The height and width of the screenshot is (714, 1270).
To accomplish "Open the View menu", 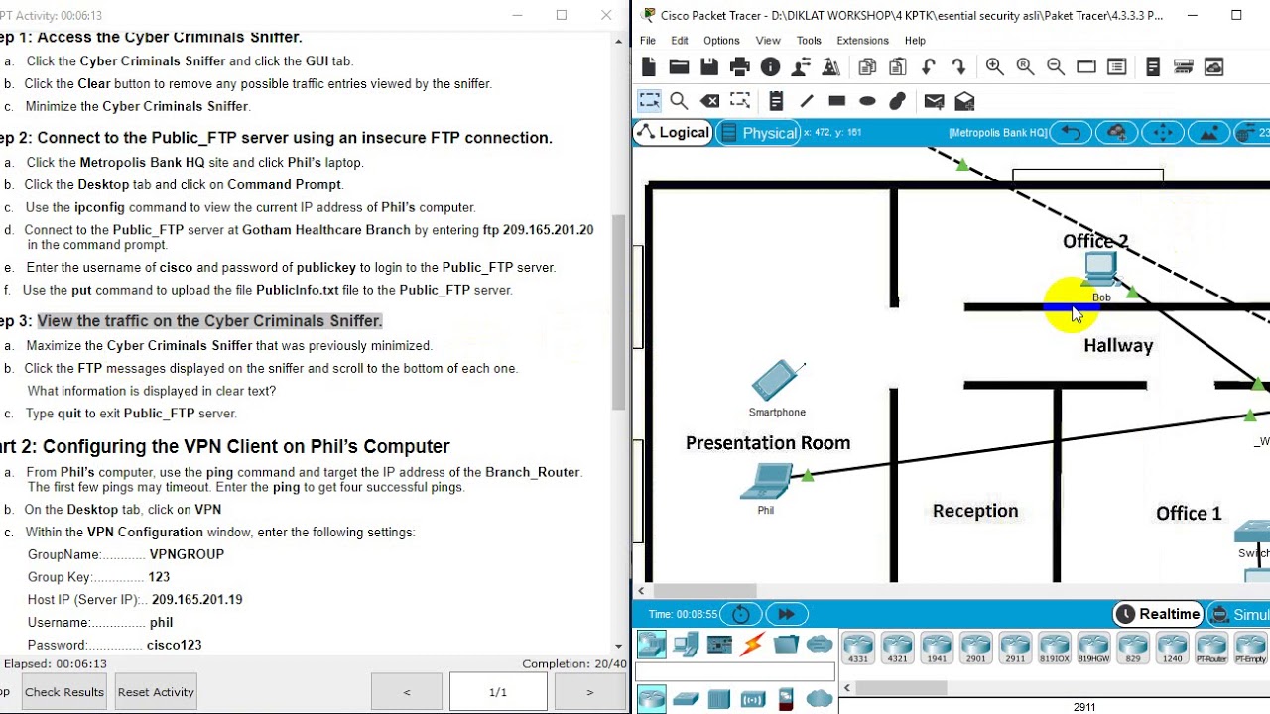I will [x=768, y=41].
